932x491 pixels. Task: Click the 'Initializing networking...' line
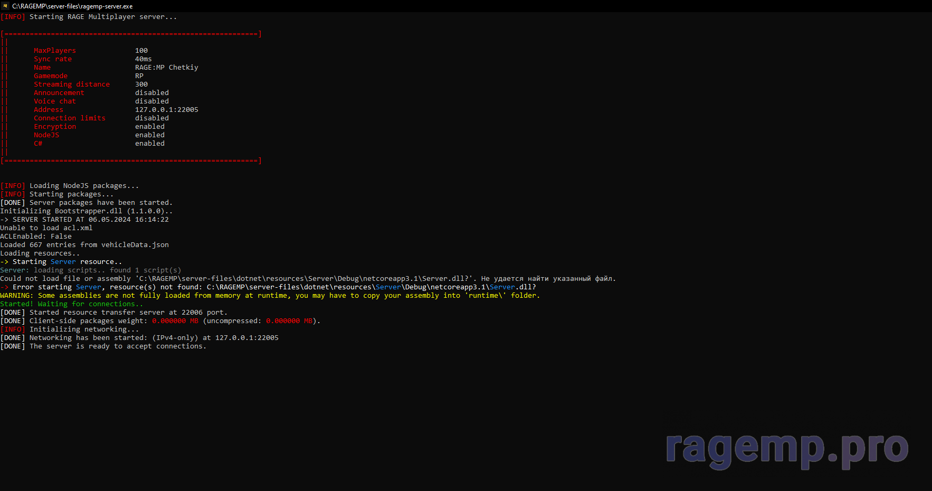click(x=70, y=329)
